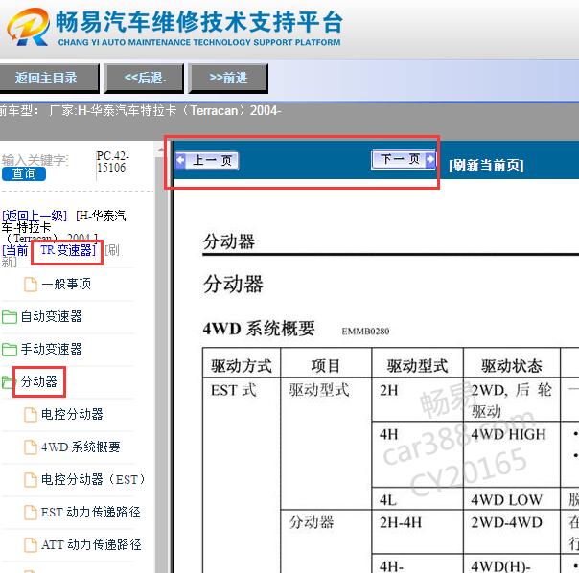Click the 查询 search button

pos(24,173)
